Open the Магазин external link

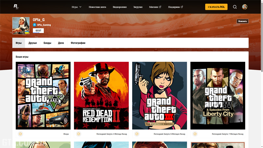(x=155, y=7)
